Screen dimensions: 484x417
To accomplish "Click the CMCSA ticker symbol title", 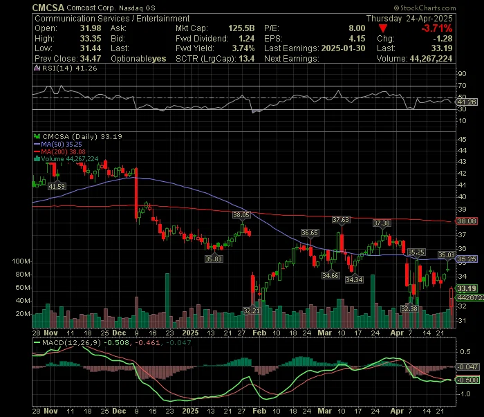I will click(48, 8).
